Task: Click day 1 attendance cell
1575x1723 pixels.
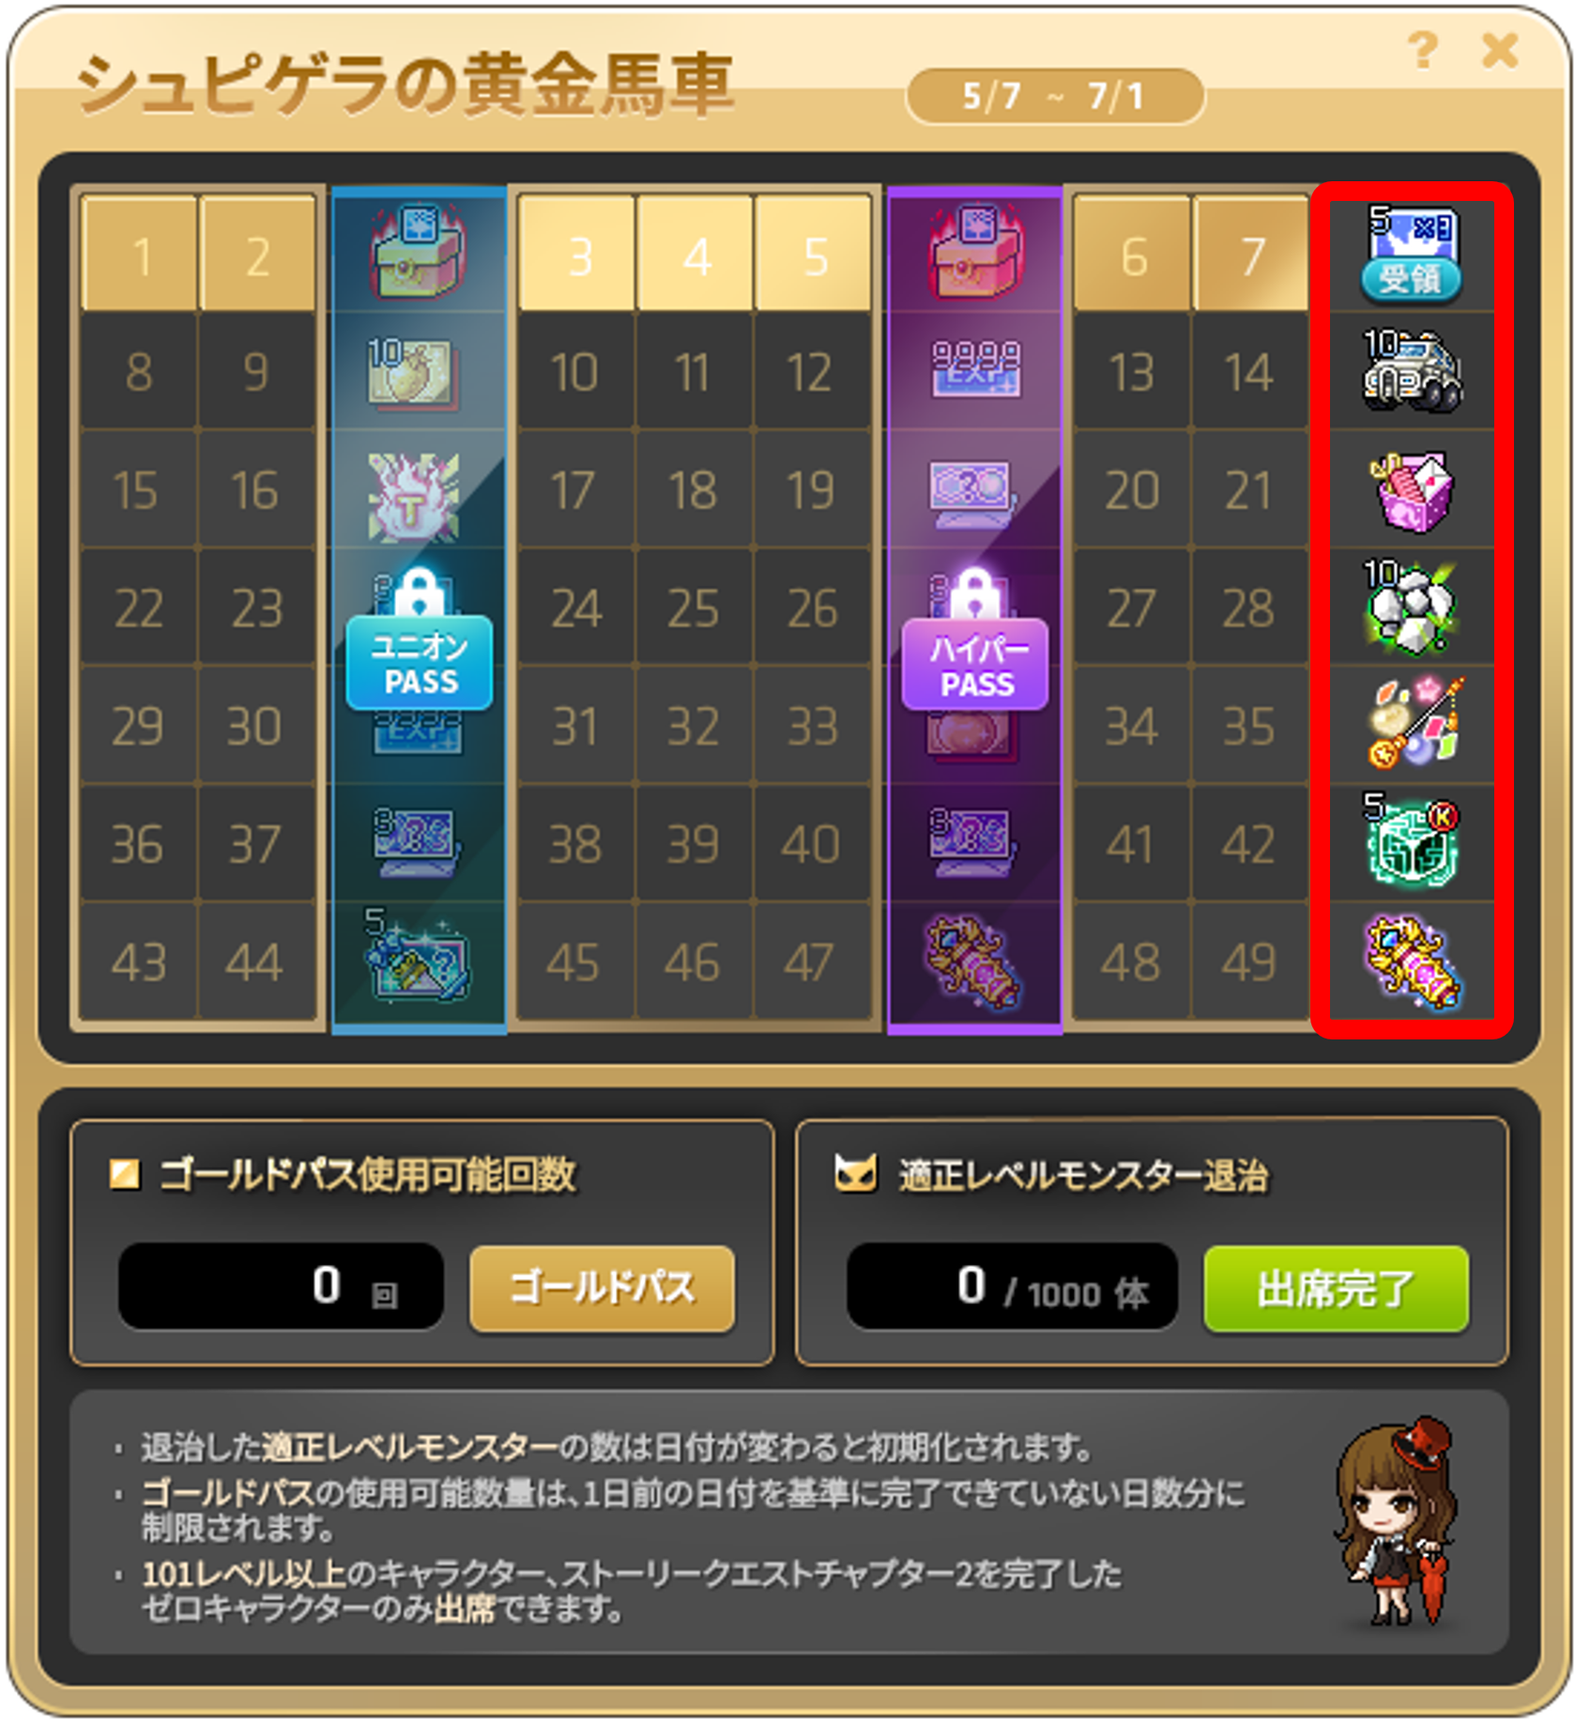Action: pos(140,254)
